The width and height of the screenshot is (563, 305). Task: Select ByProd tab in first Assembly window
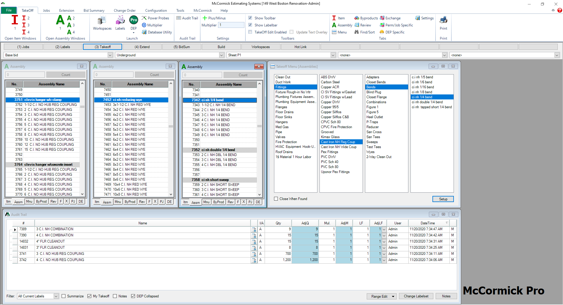pos(41,201)
